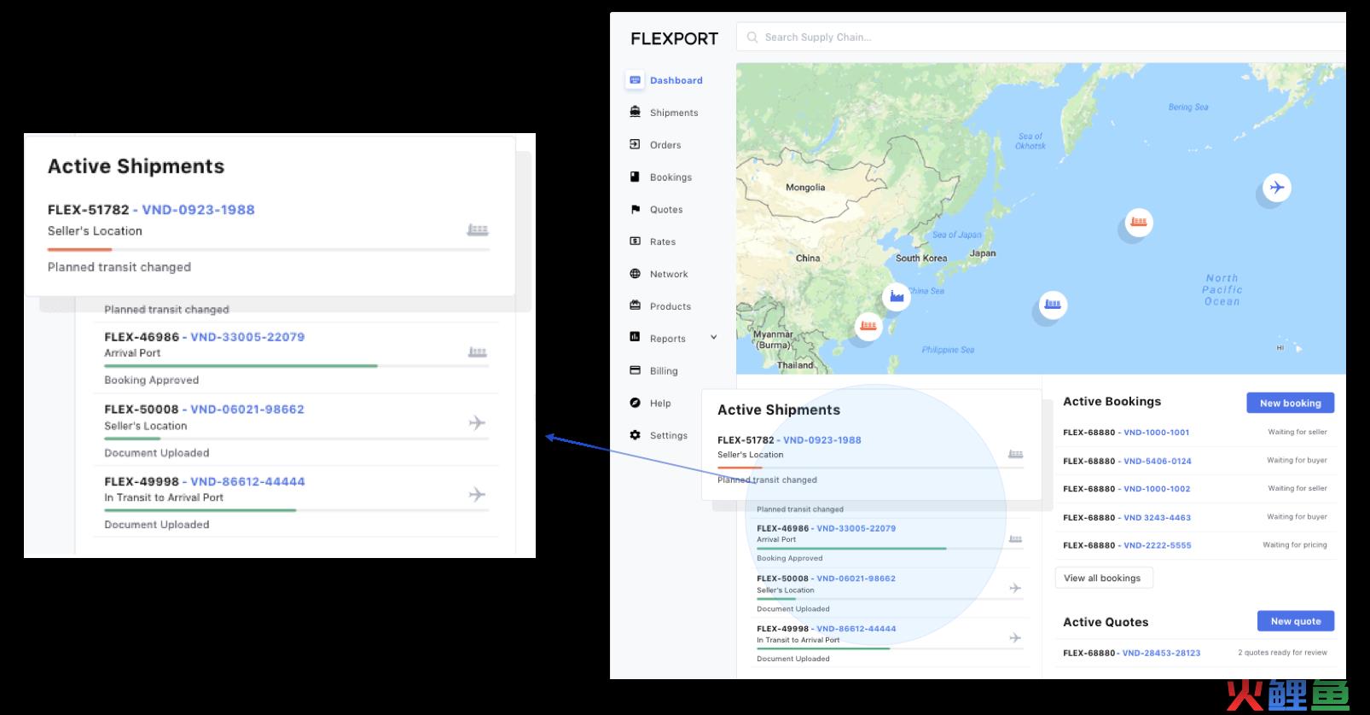Click ship icon on dashboard FLEX-51782 row

point(1015,455)
